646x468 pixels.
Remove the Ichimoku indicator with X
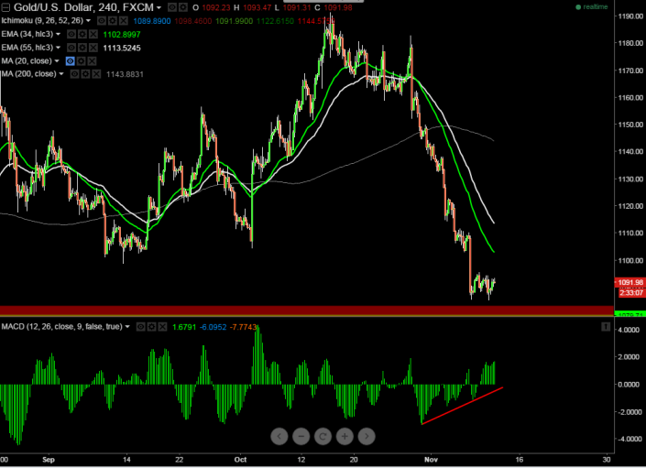(x=123, y=20)
